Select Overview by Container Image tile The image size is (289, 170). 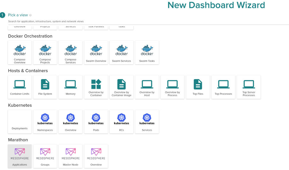tap(121, 87)
